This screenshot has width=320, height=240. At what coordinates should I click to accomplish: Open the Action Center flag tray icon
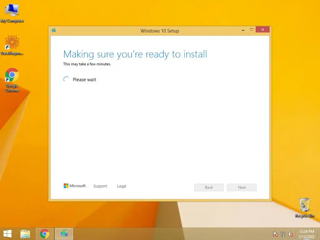point(276,234)
